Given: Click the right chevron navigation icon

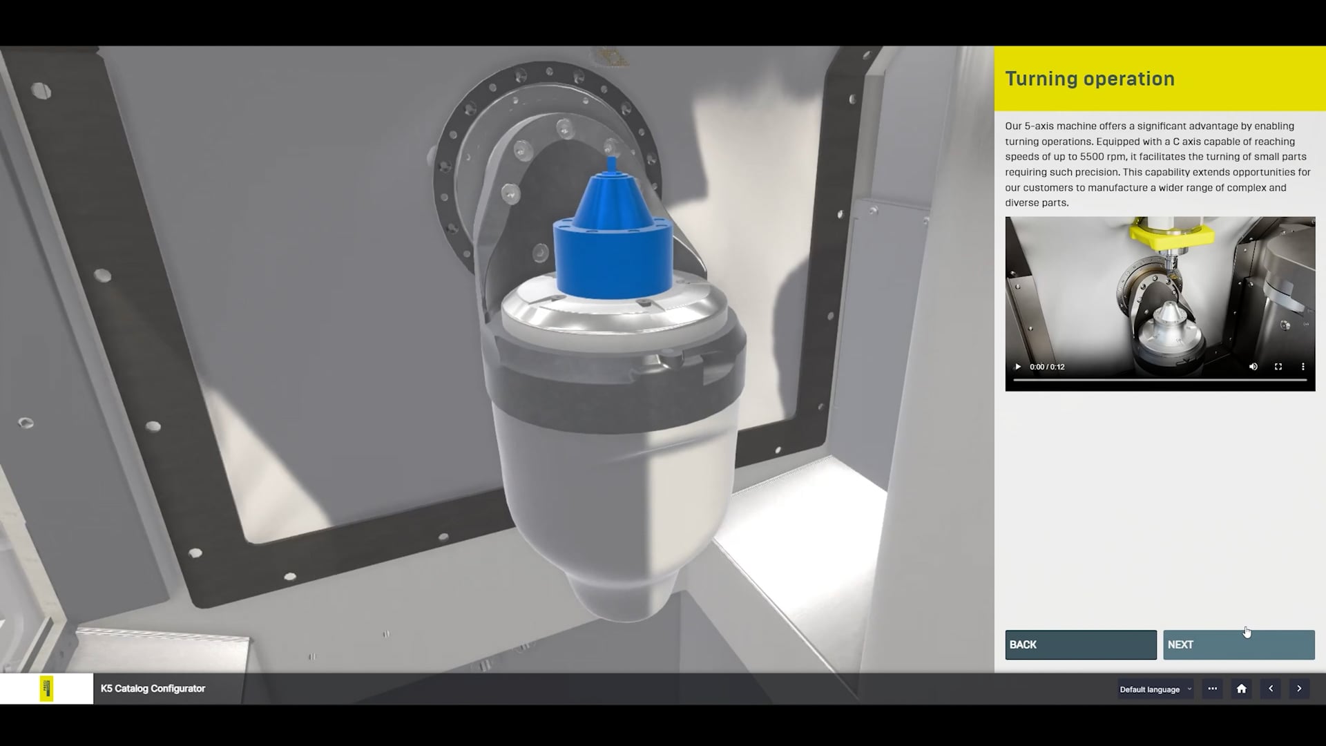Looking at the screenshot, I should pos(1300,689).
